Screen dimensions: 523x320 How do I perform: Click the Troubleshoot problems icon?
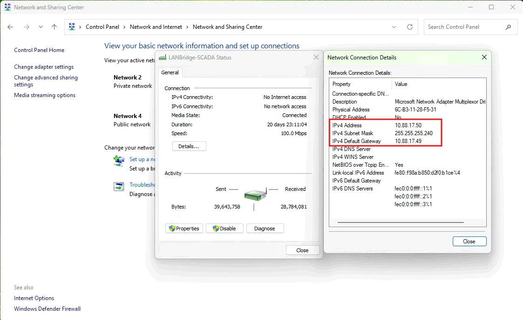pos(119,186)
